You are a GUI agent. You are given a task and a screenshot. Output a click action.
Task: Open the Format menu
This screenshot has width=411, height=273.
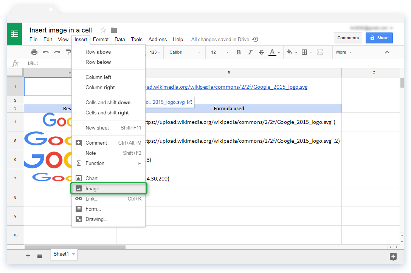[x=101, y=39]
